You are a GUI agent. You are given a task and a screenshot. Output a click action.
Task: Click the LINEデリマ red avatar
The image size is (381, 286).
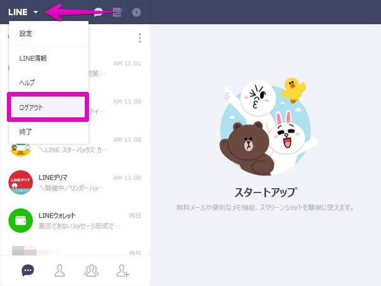click(21, 183)
